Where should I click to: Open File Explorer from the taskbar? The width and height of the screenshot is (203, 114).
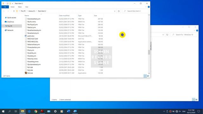[x=23, y=111]
